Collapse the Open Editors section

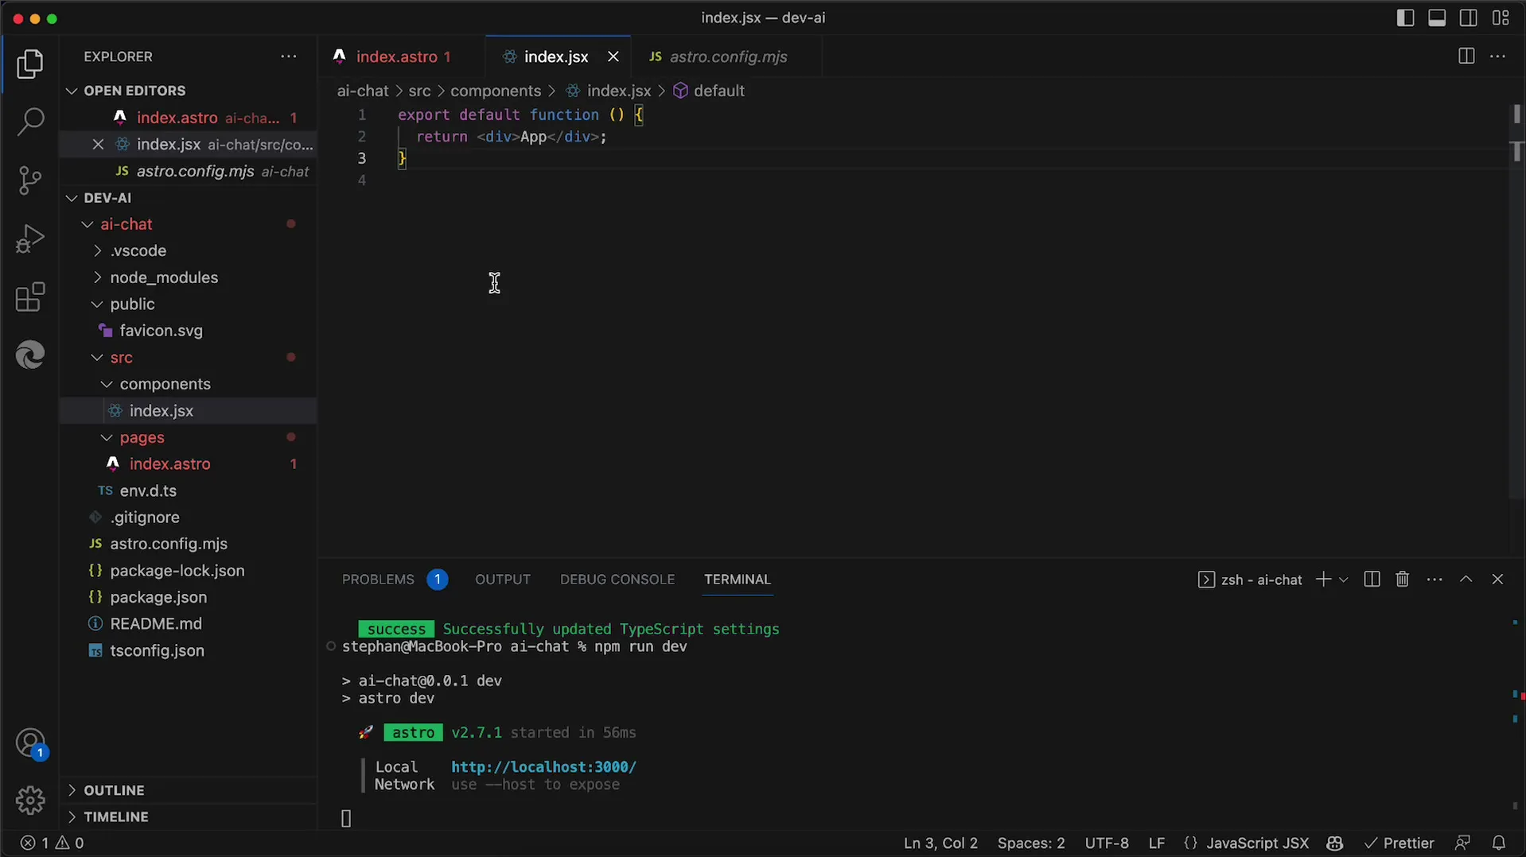pyautogui.click(x=134, y=91)
